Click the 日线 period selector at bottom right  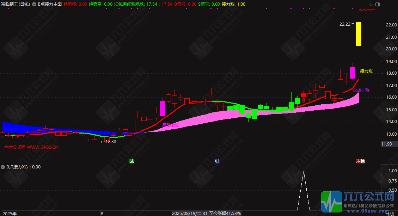389,214
